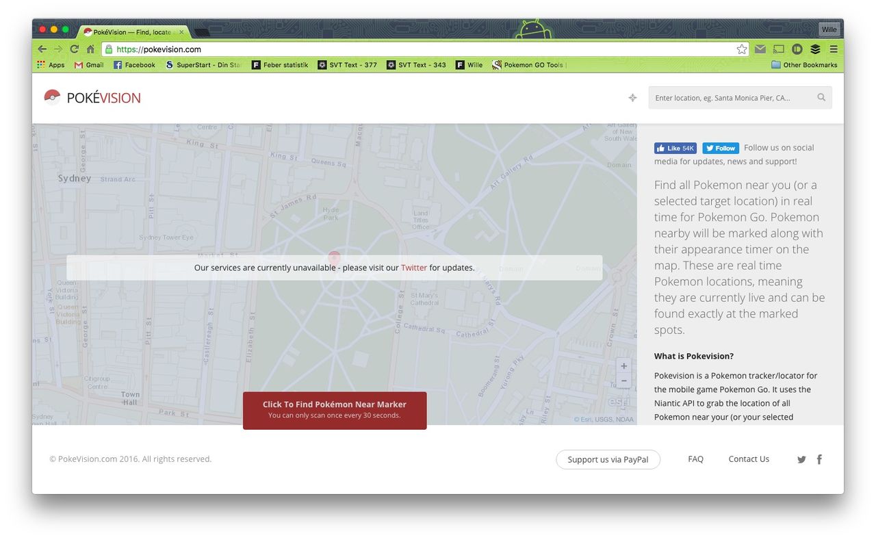Close the PokéVision browser tab
The height and width of the screenshot is (540, 876).
point(181,31)
